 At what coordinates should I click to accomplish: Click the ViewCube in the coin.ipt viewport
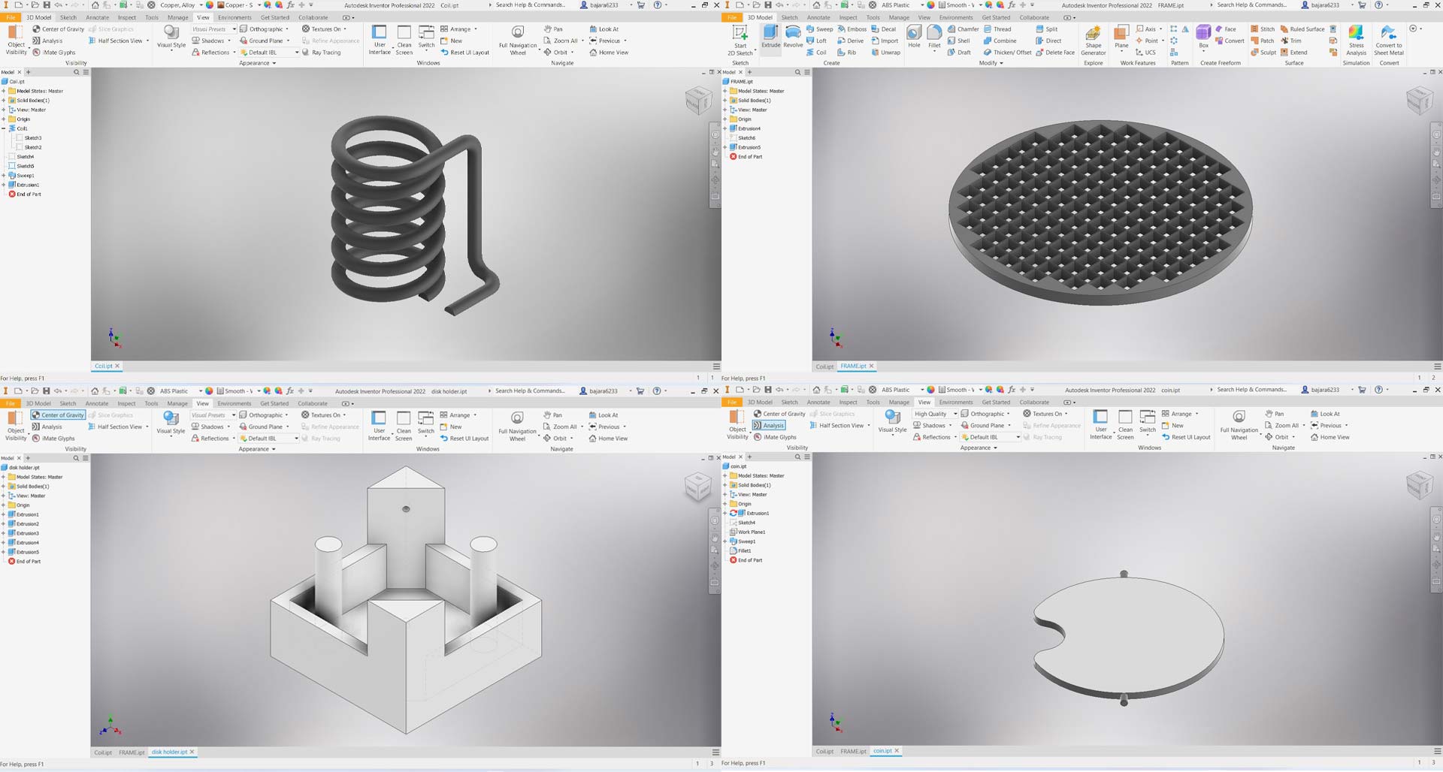tap(1420, 485)
